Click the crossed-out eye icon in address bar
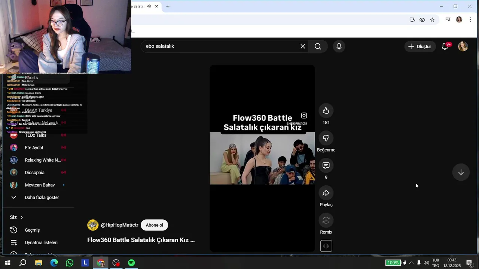This screenshot has width=479, height=269. (x=422, y=20)
